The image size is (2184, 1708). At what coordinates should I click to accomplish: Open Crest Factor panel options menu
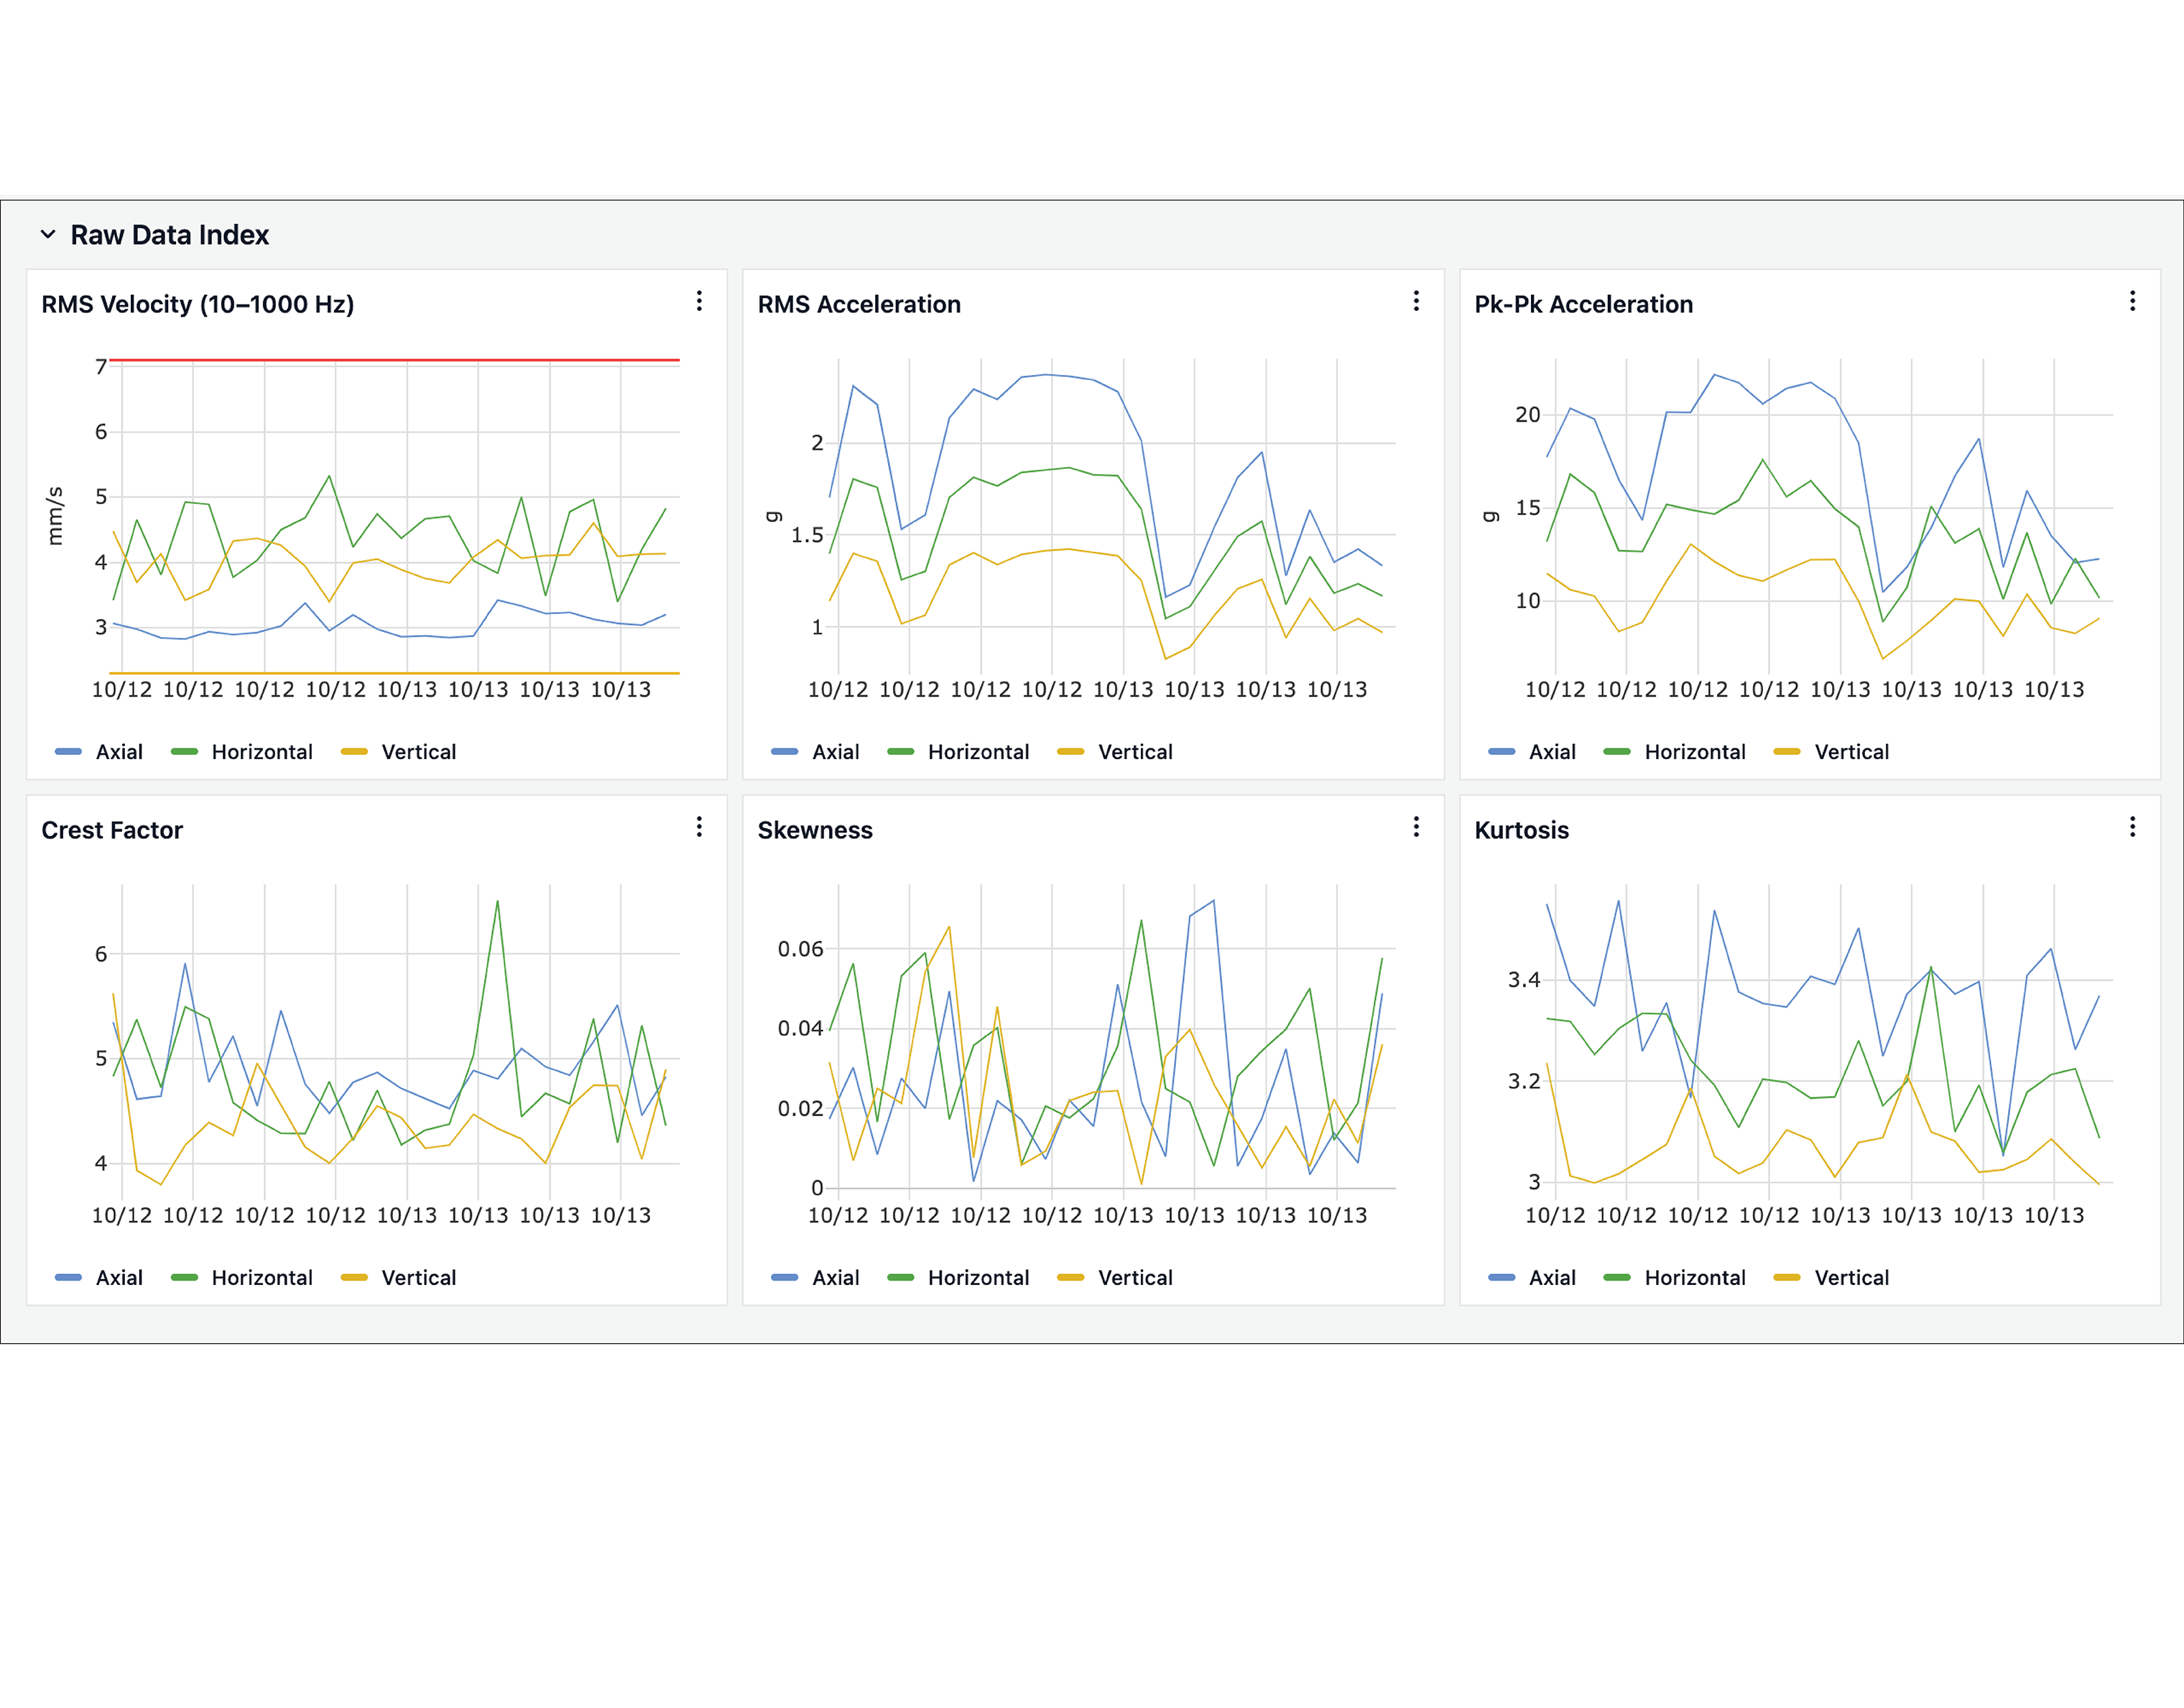[x=699, y=827]
